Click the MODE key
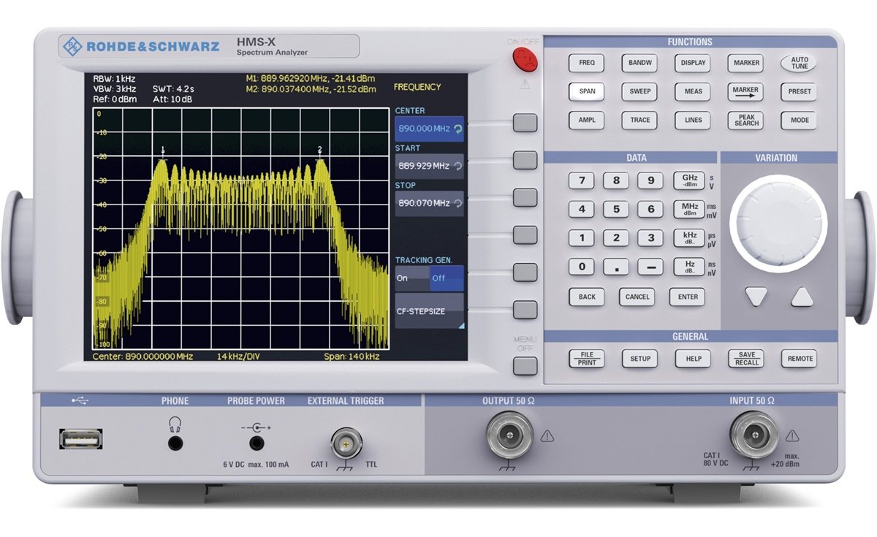Screen dimensions: 877x537 click(800, 121)
